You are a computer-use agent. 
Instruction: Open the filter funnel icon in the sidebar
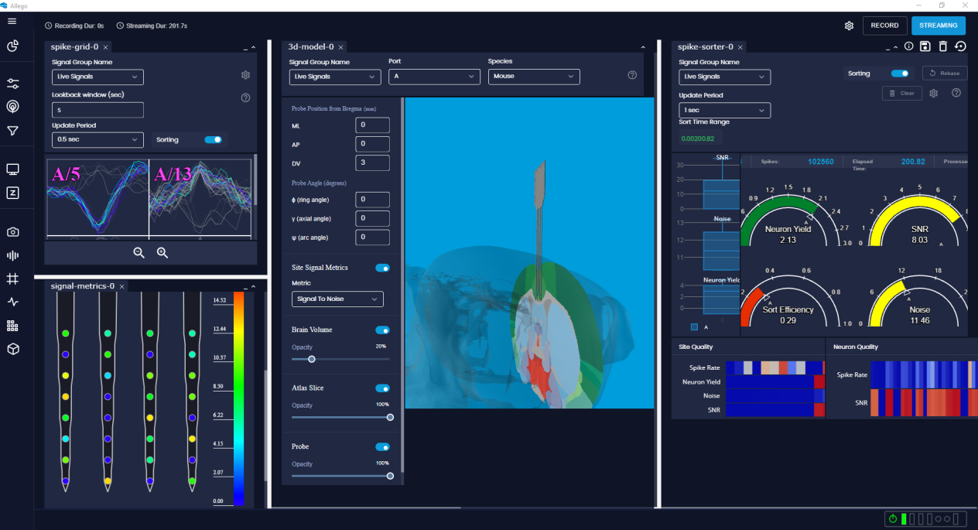pyautogui.click(x=12, y=131)
